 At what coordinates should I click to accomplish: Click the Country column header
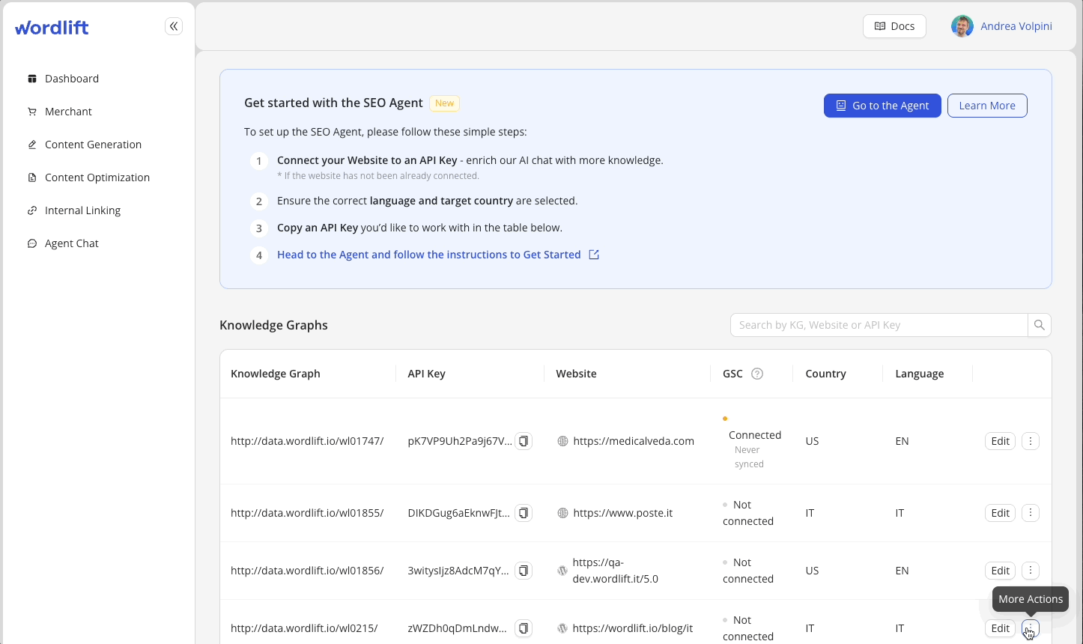pyautogui.click(x=825, y=374)
